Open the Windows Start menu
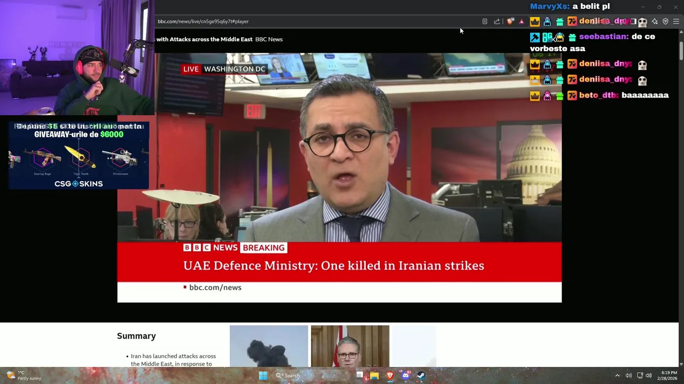684x384 pixels. coord(263,375)
